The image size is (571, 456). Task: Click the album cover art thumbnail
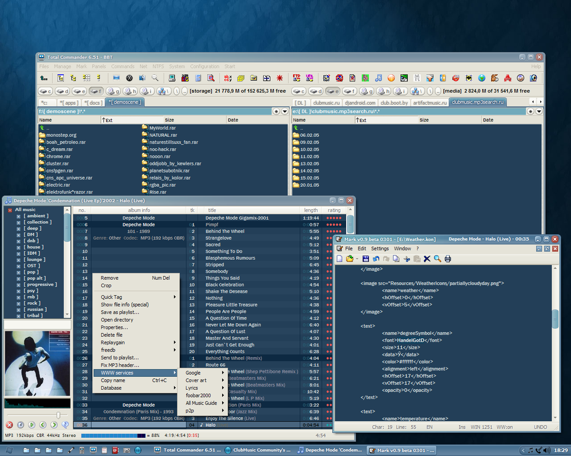tap(37, 363)
